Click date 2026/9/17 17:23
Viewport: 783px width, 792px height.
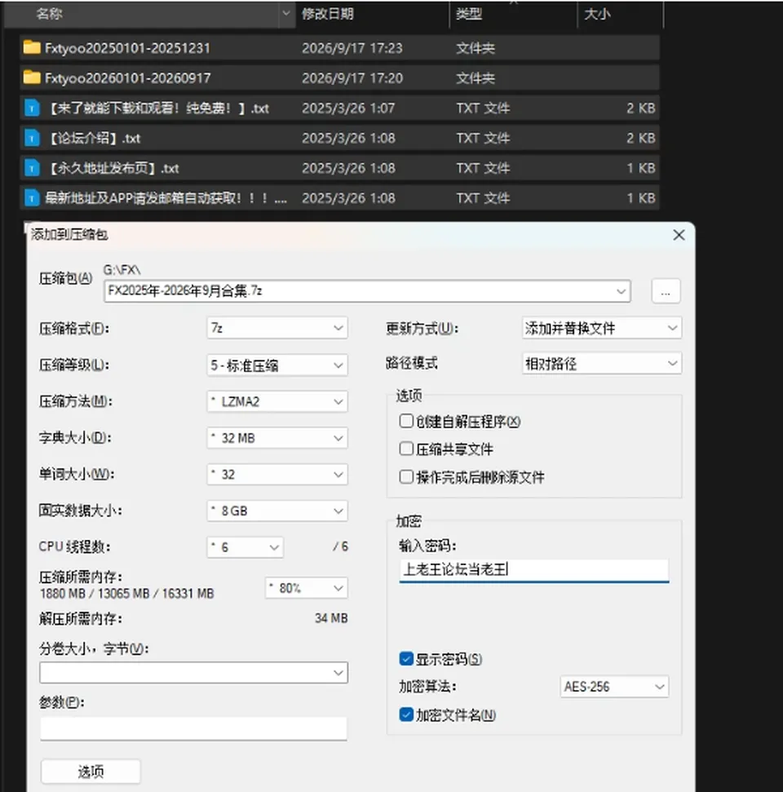[x=352, y=48]
